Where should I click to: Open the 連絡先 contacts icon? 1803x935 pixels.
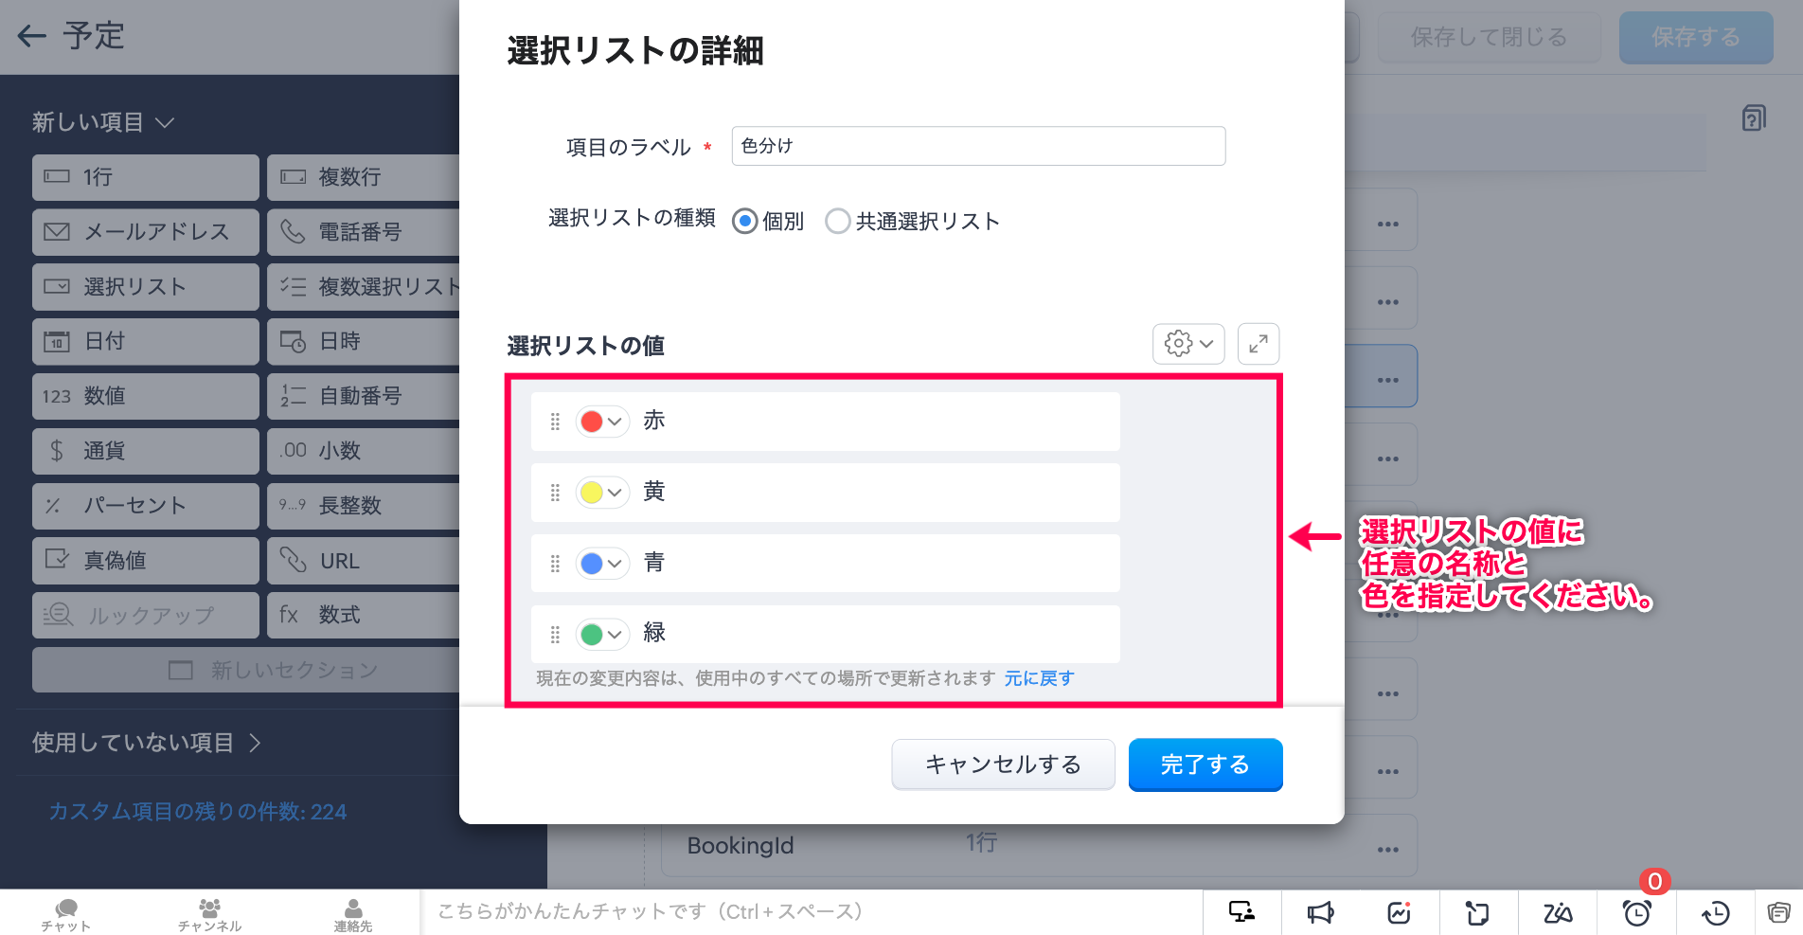352,913
